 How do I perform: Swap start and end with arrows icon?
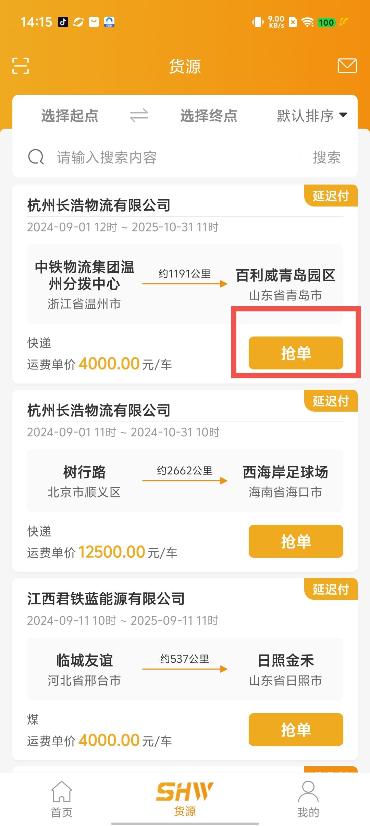[139, 115]
